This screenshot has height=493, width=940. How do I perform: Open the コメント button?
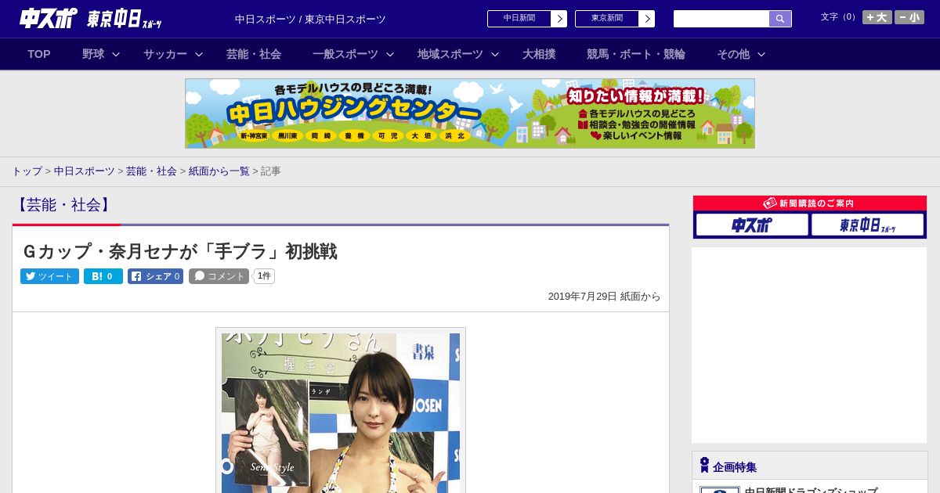pos(219,276)
